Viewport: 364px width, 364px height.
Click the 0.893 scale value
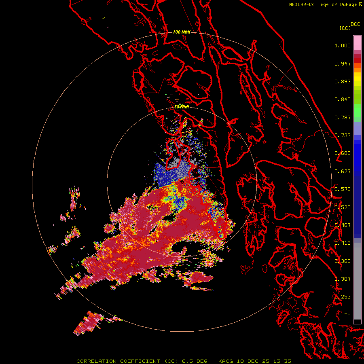coord(343,81)
